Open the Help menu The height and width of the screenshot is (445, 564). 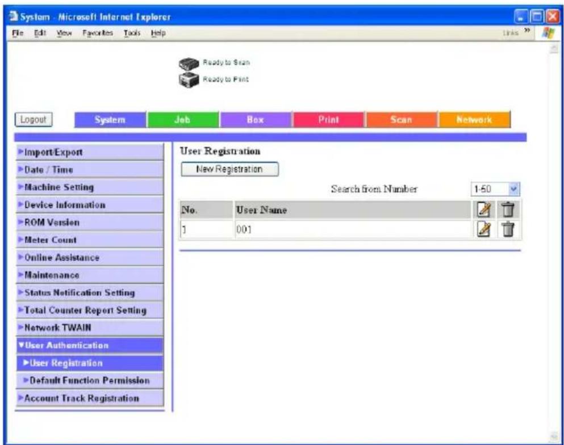point(158,33)
